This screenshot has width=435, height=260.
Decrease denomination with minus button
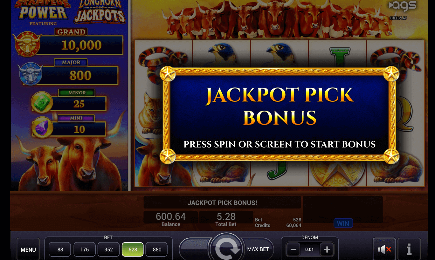coord(293,250)
